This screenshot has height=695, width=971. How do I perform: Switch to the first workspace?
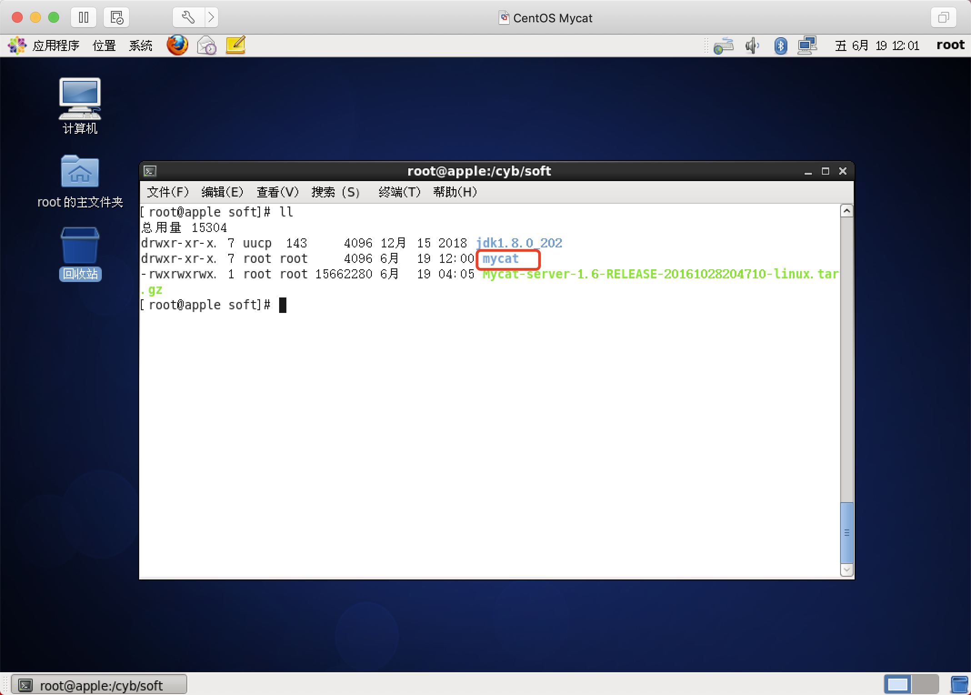[898, 685]
